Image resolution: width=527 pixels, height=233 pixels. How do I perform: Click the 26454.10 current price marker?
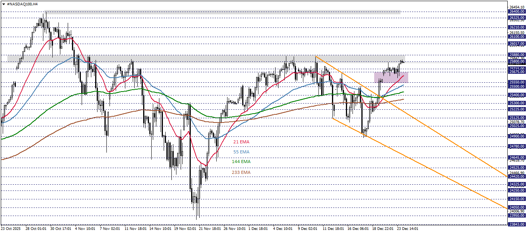[x=518, y=6]
